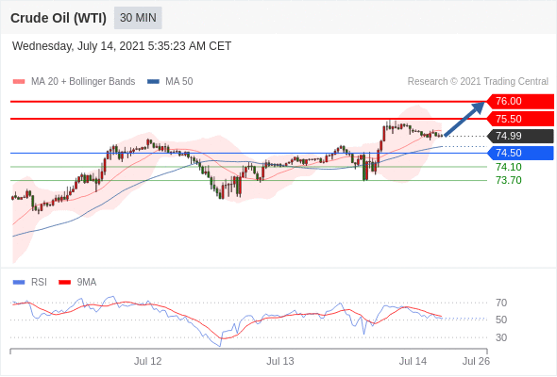Click the green 73.70 support label

[509, 181]
